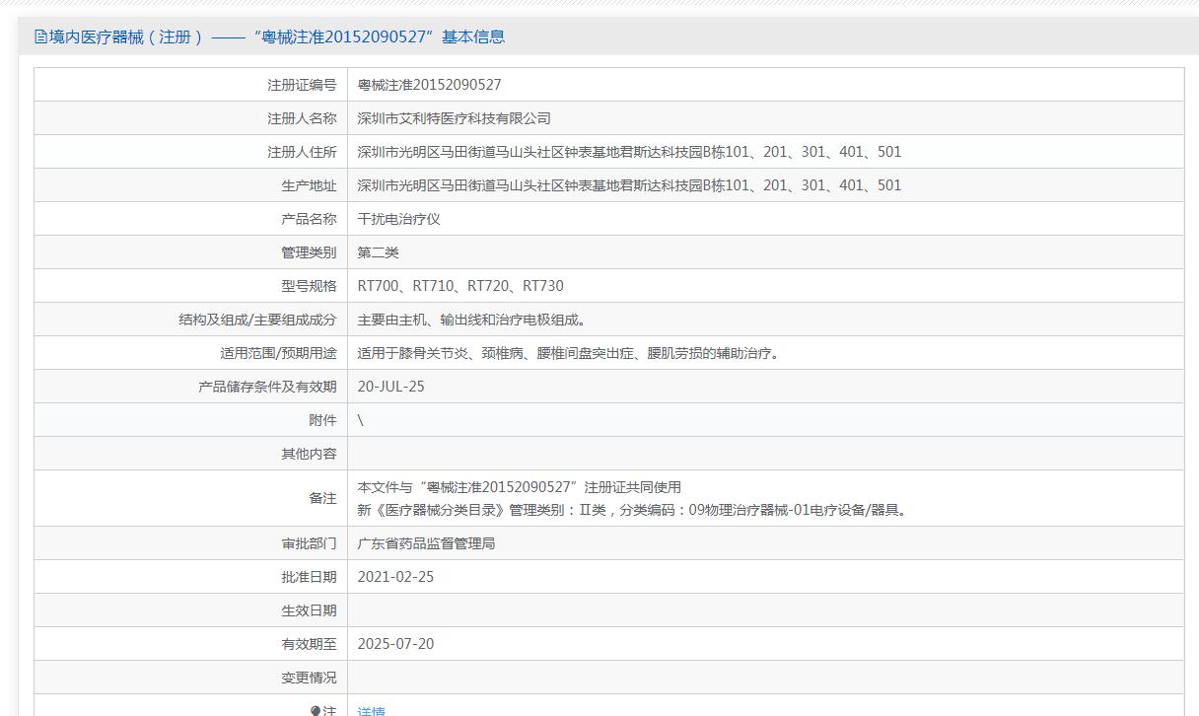Select approval date 2021-02-25
1199x716 pixels.
click(395, 577)
